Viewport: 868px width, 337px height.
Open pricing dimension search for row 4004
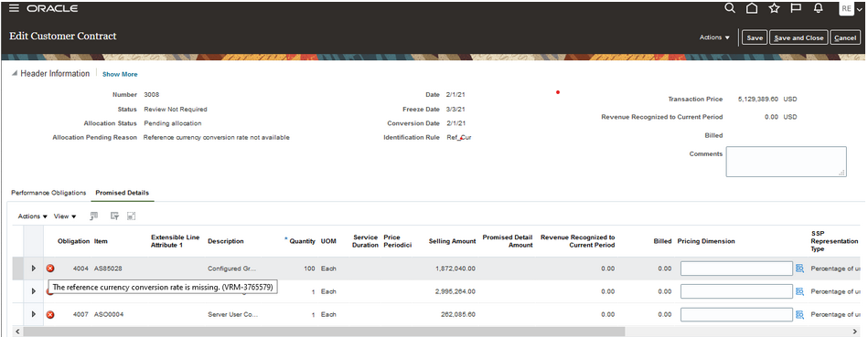click(x=799, y=269)
